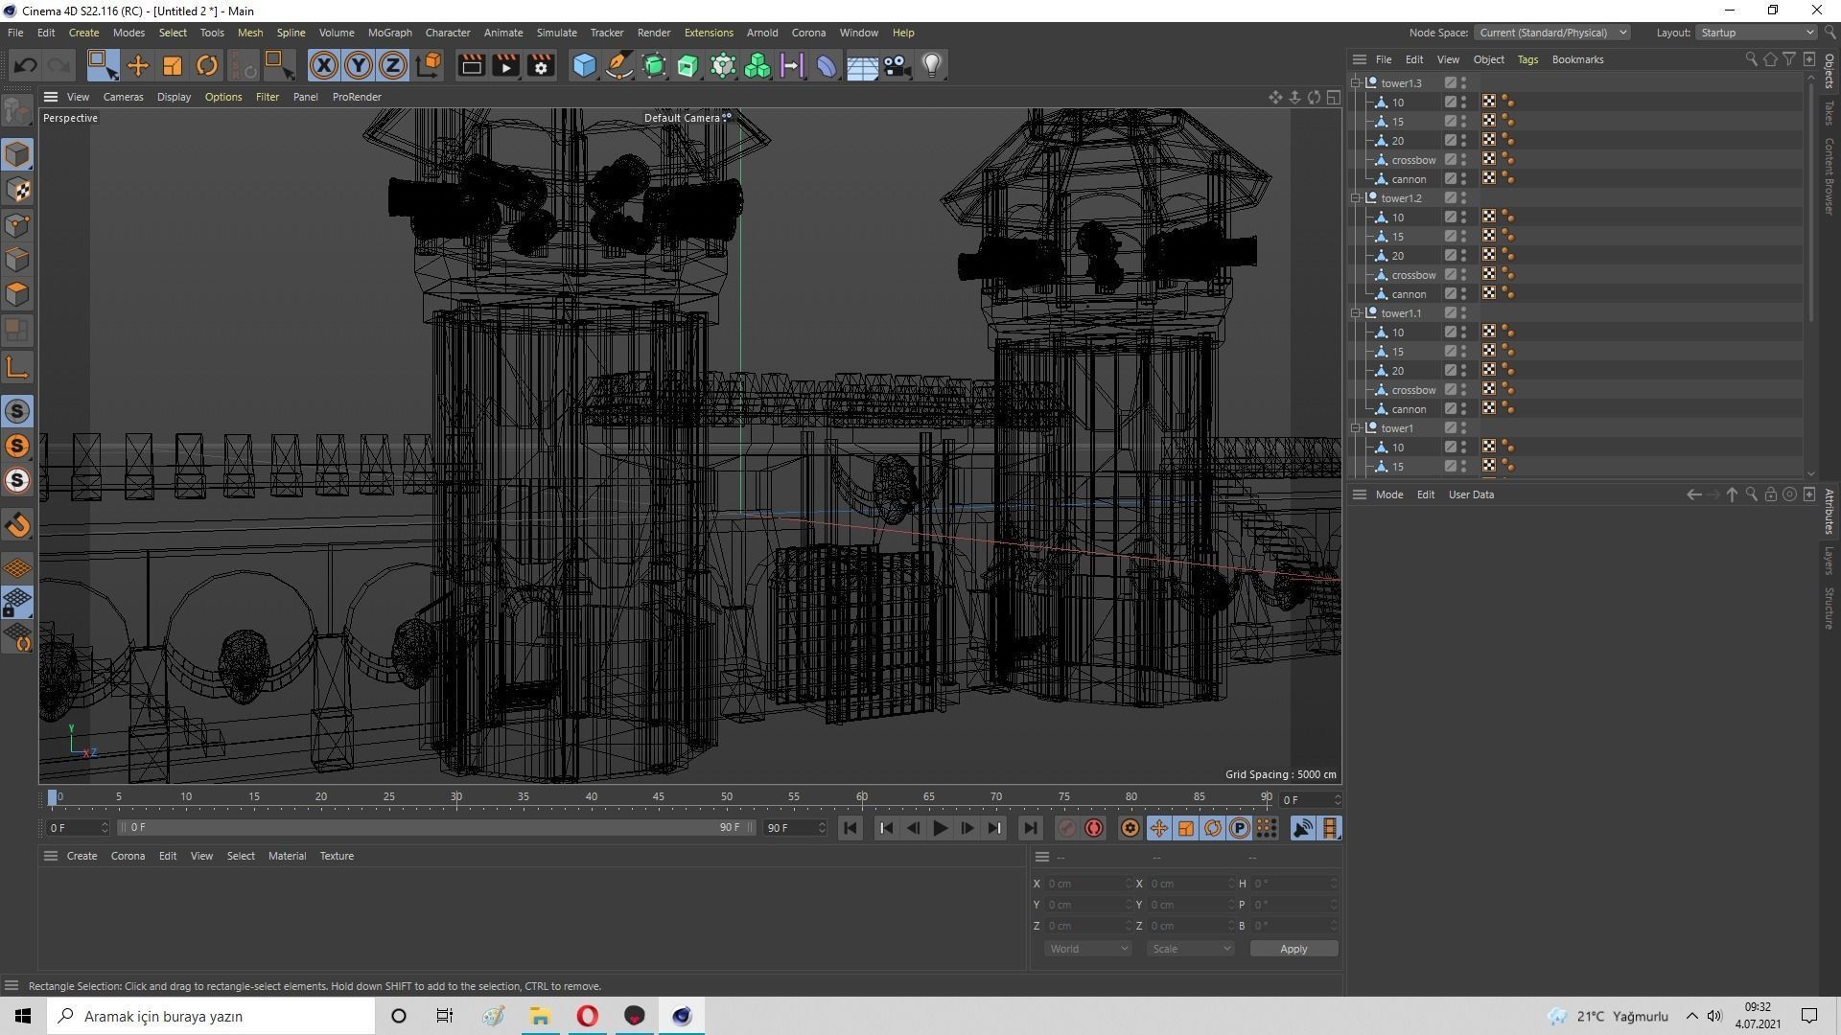Toggle X axis lock

(x=324, y=65)
